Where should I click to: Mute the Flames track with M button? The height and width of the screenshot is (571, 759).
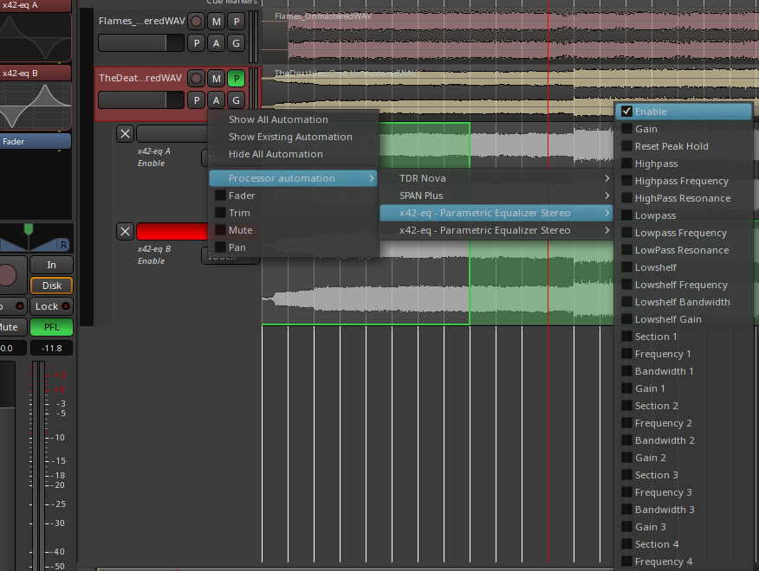(x=217, y=21)
